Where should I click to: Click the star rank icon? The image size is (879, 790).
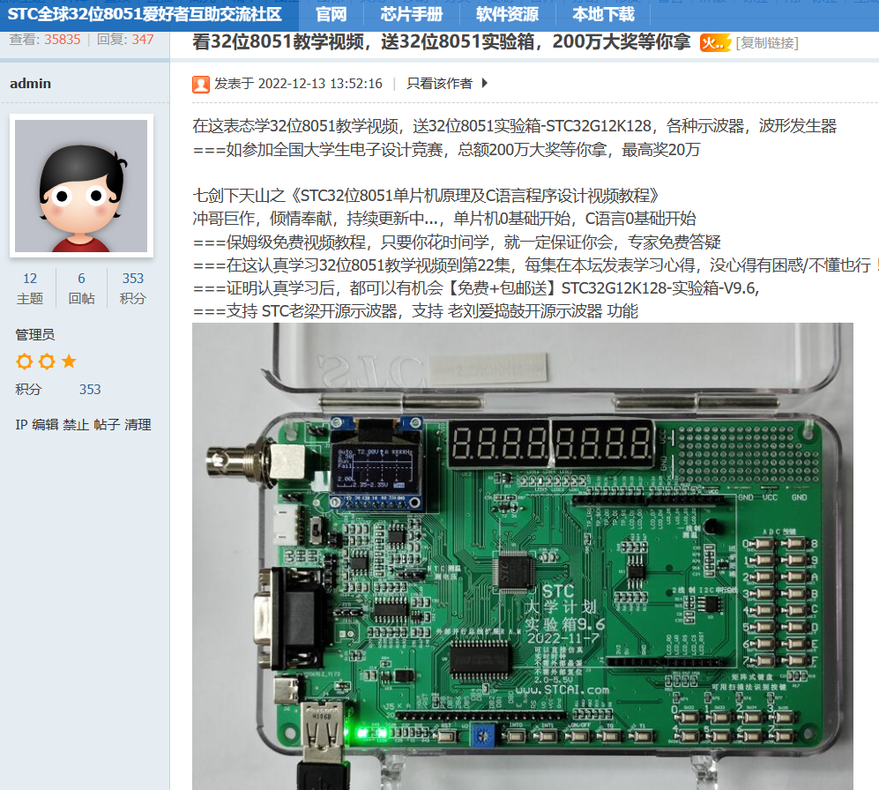(69, 361)
